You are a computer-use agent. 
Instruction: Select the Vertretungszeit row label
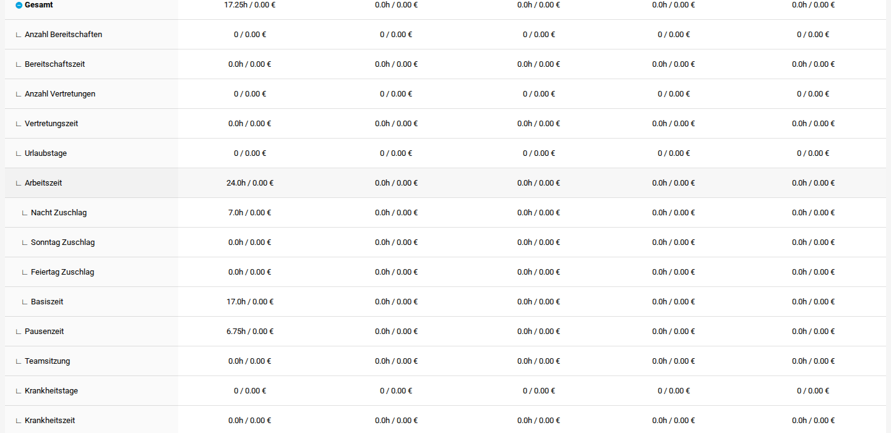51,124
